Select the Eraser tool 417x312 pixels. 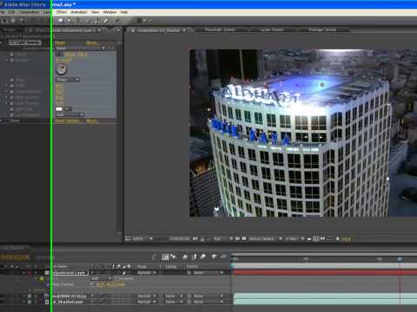pyautogui.click(x=106, y=21)
